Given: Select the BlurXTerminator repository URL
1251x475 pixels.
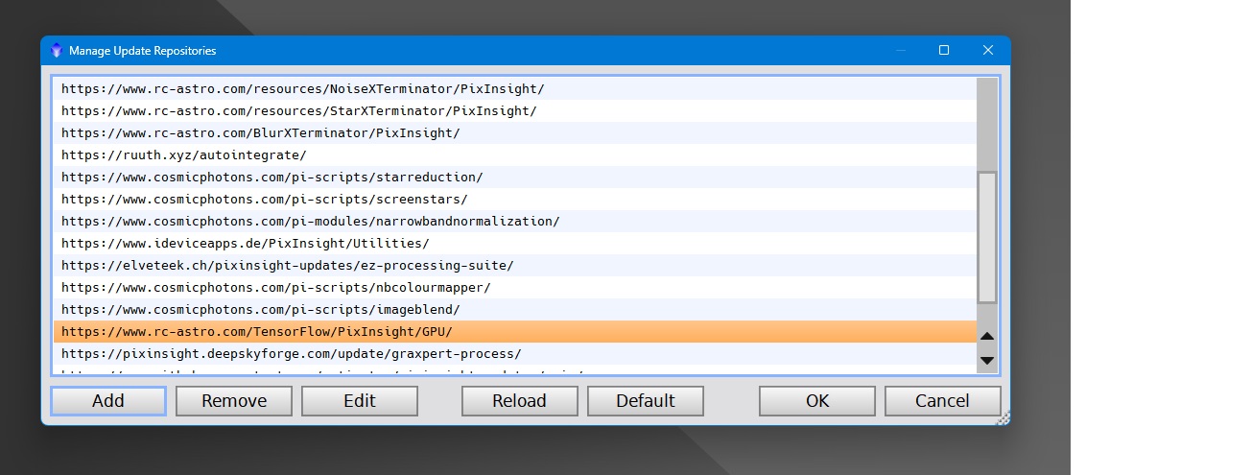Looking at the screenshot, I should (x=514, y=132).
